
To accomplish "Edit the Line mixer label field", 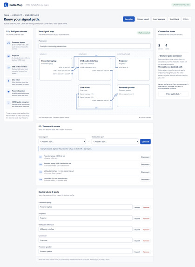I will pos(85,240).
